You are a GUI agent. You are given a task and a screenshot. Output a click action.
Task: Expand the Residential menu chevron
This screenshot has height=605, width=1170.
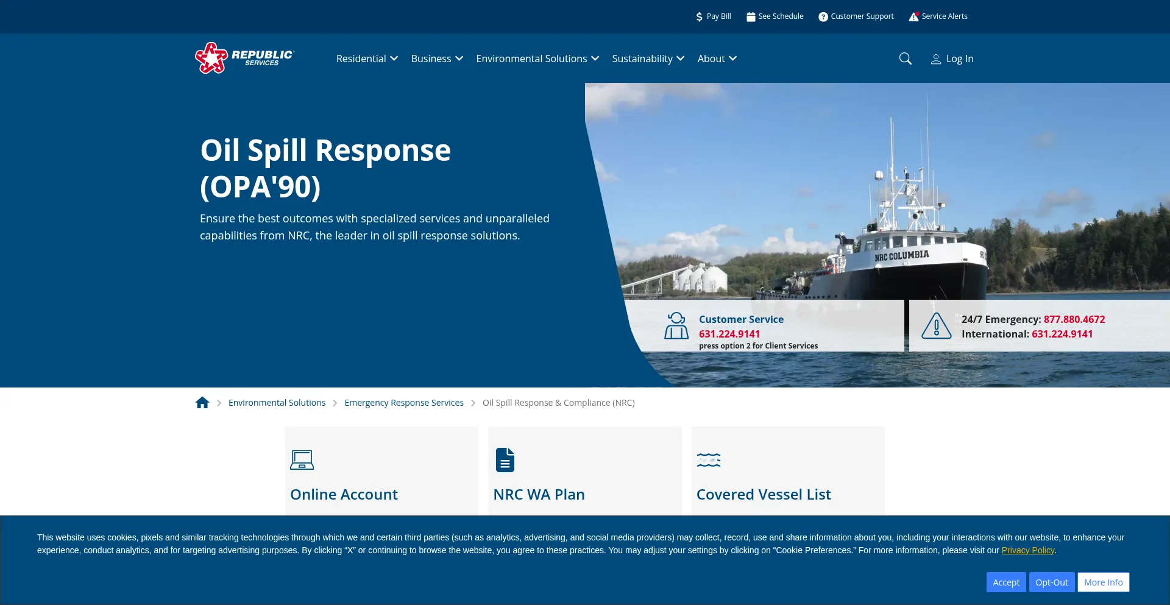(394, 58)
